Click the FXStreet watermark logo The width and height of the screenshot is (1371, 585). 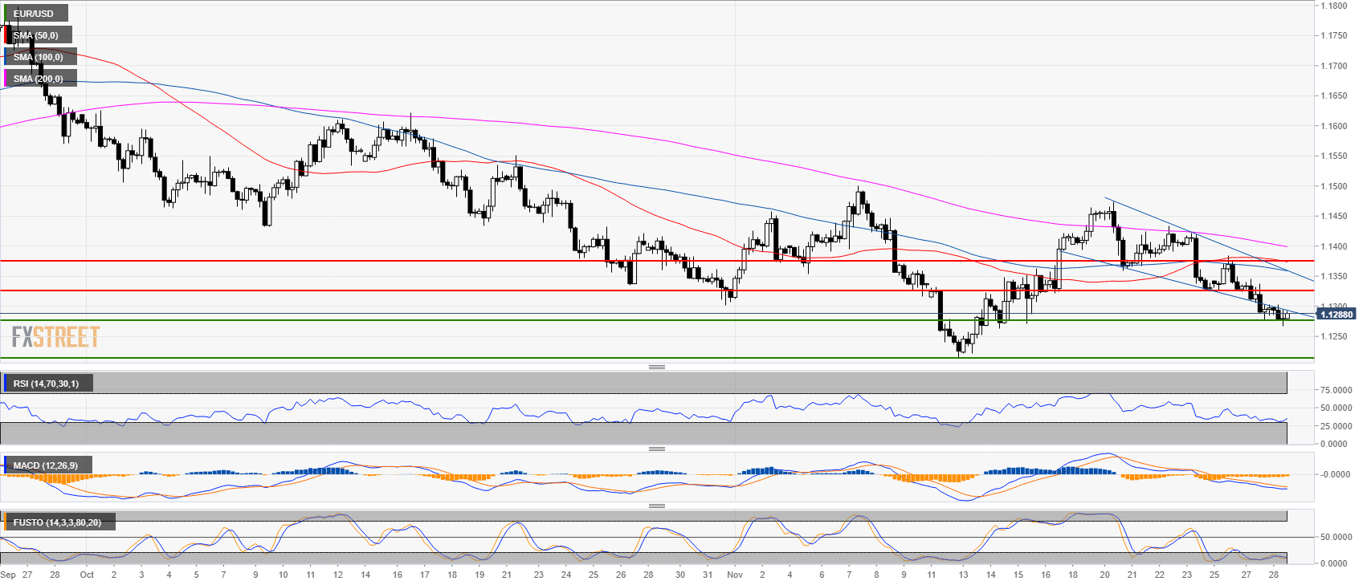tap(55, 336)
